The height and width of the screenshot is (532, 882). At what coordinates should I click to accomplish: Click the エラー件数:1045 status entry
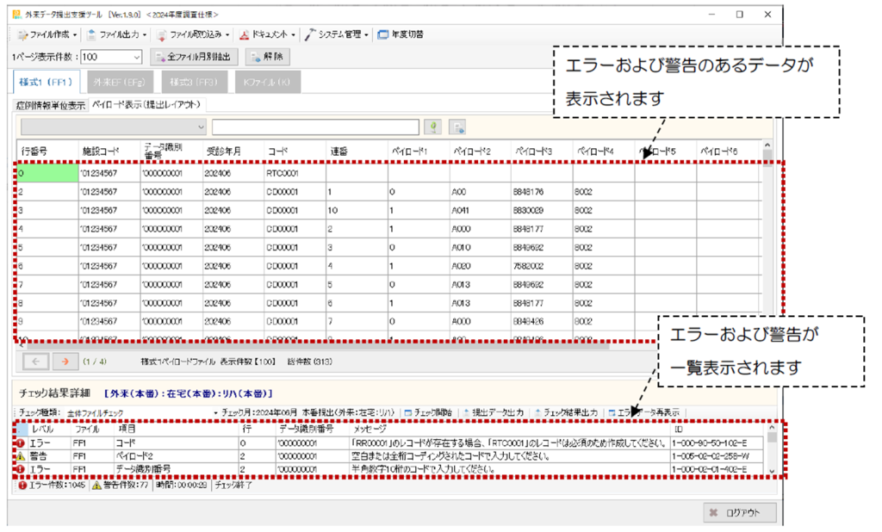[x=52, y=485]
